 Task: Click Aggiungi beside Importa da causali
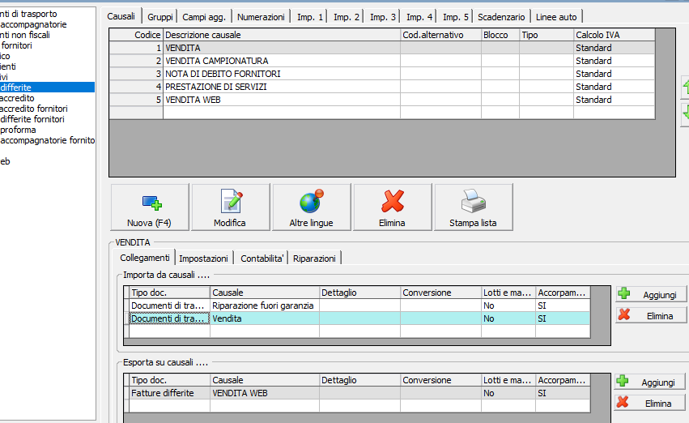point(651,294)
